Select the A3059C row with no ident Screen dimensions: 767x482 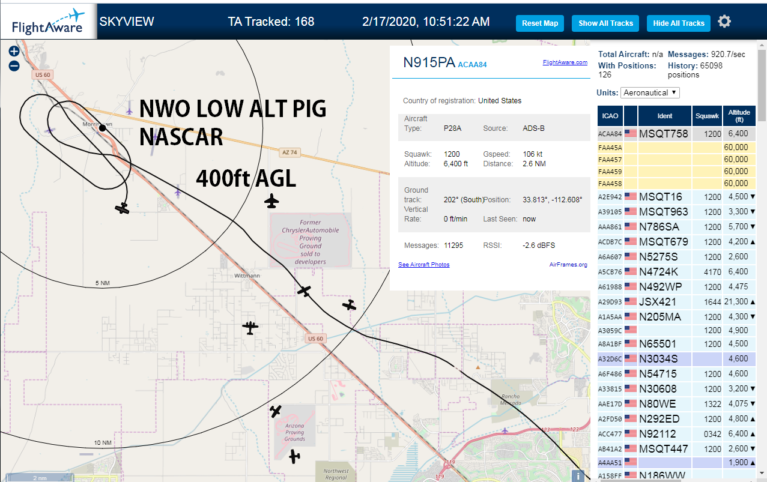(x=677, y=331)
